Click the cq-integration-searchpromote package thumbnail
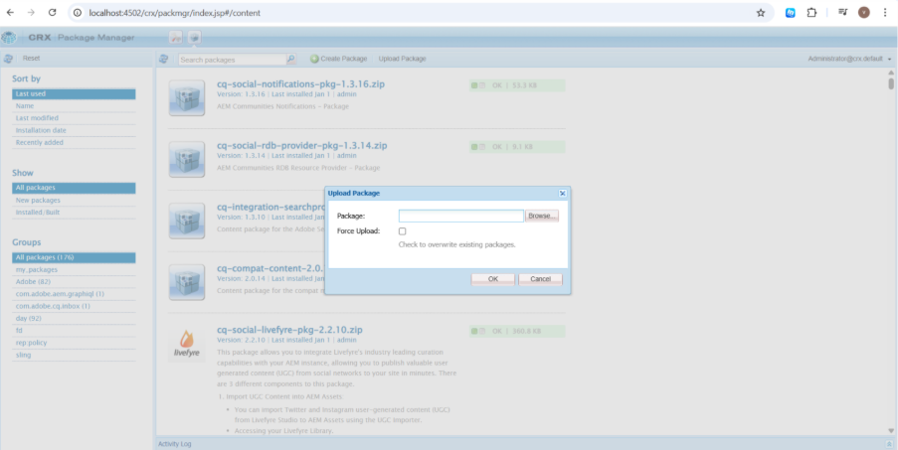This screenshot has height=450, width=898. 187,221
